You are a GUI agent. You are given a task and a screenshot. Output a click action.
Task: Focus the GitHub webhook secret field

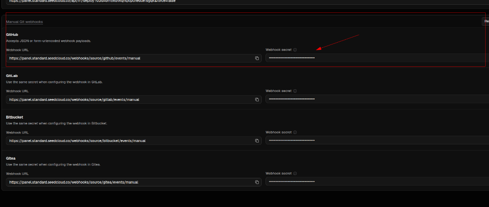click(x=377, y=58)
